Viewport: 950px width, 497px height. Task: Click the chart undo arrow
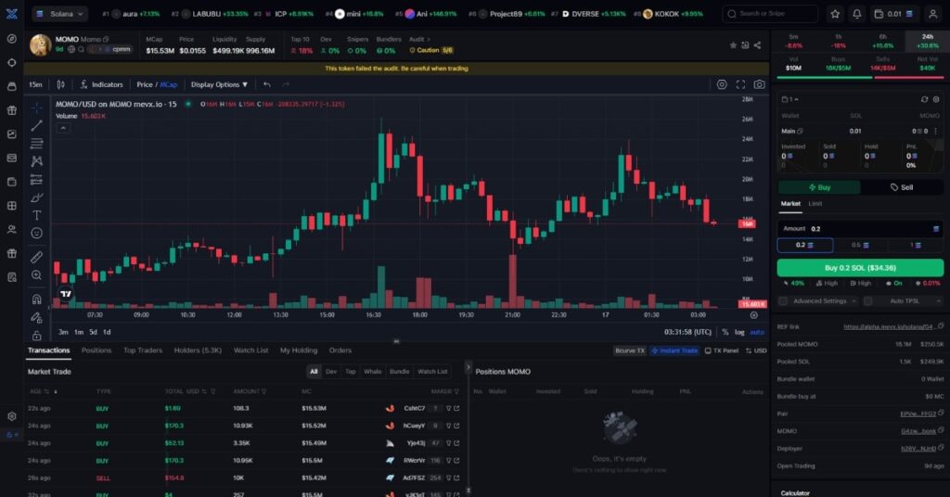coord(267,84)
